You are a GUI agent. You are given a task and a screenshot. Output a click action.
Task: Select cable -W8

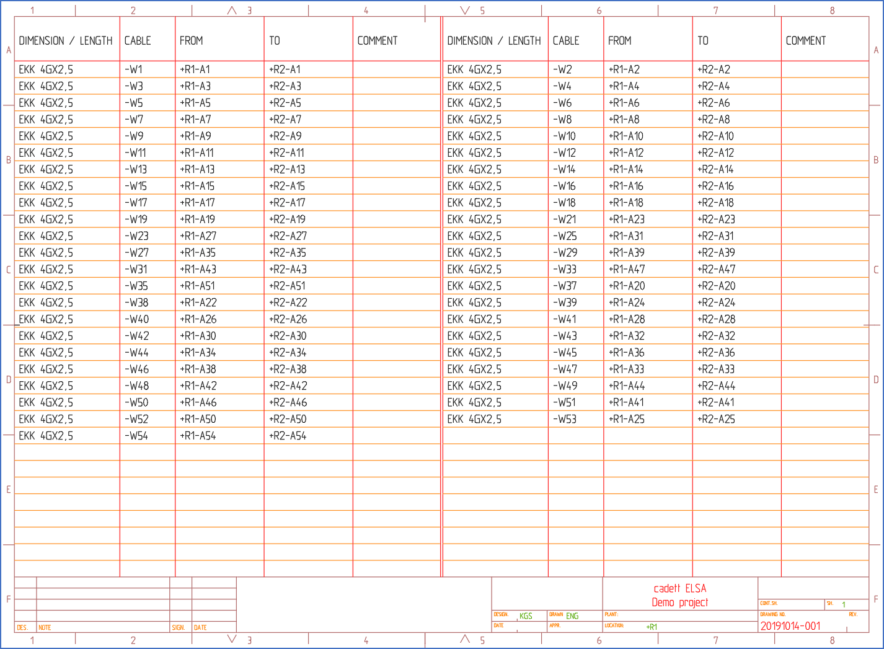tap(562, 120)
